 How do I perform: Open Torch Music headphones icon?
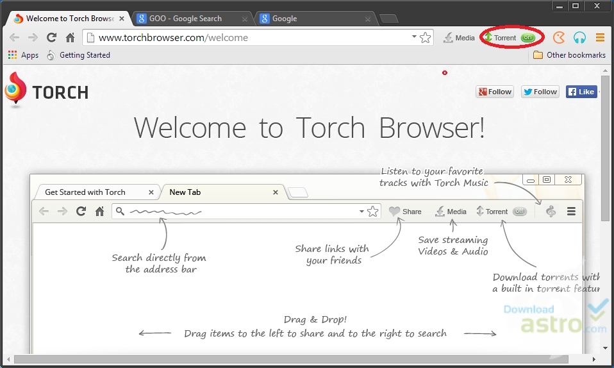point(579,38)
